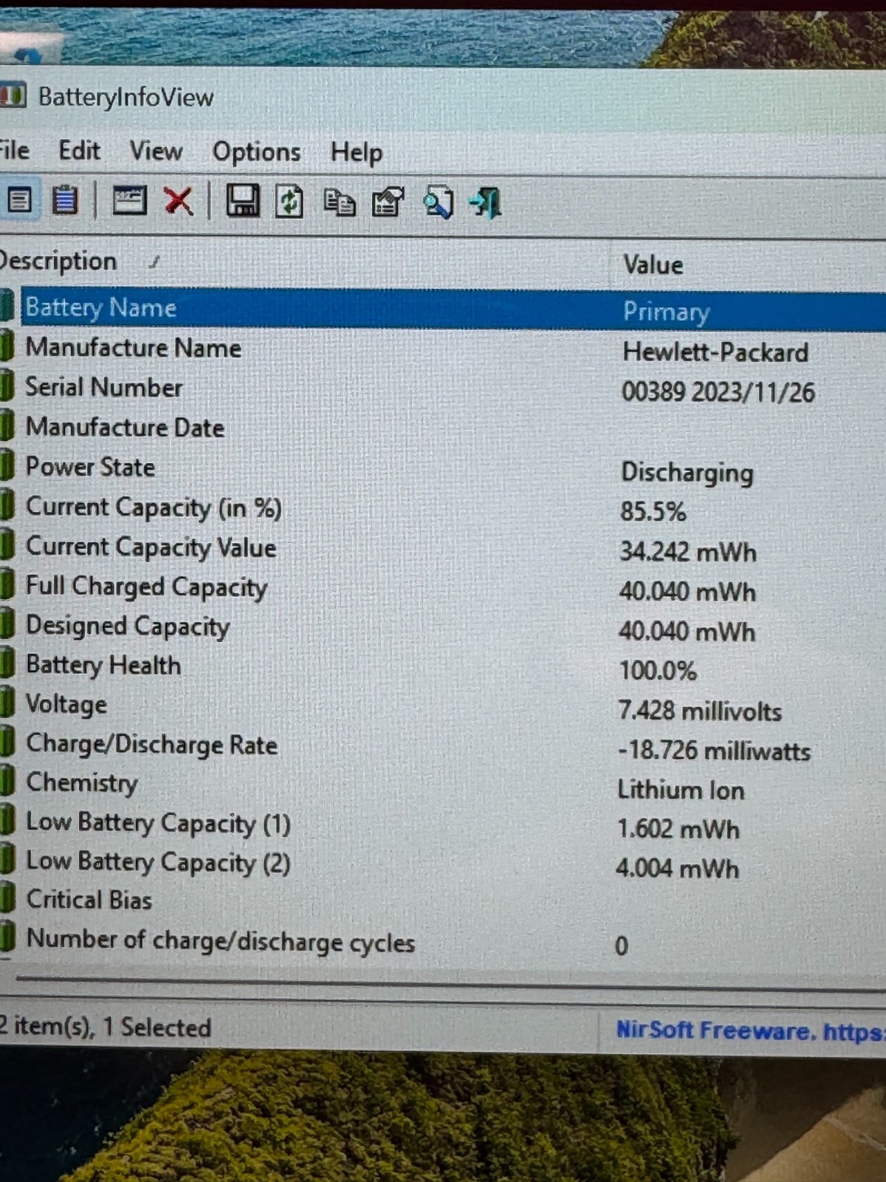Open the View menu
Viewport: 886px width, 1182px height.
click(x=156, y=151)
